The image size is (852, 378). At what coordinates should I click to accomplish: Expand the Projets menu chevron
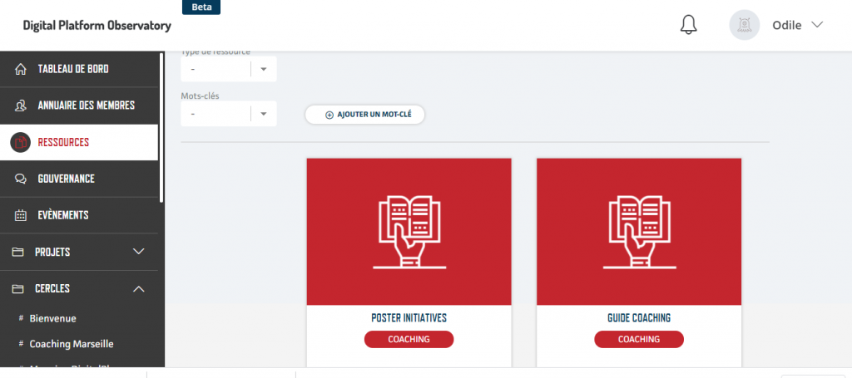(x=139, y=252)
